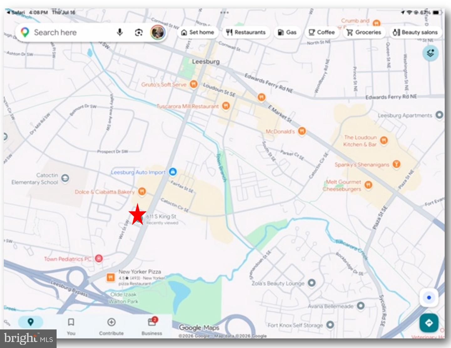Tap Set home chip
Screen dimensions: 451x348
tap(198, 32)
